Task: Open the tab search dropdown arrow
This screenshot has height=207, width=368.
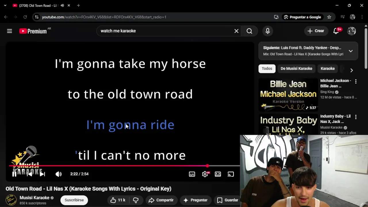Action: point(5,5)
